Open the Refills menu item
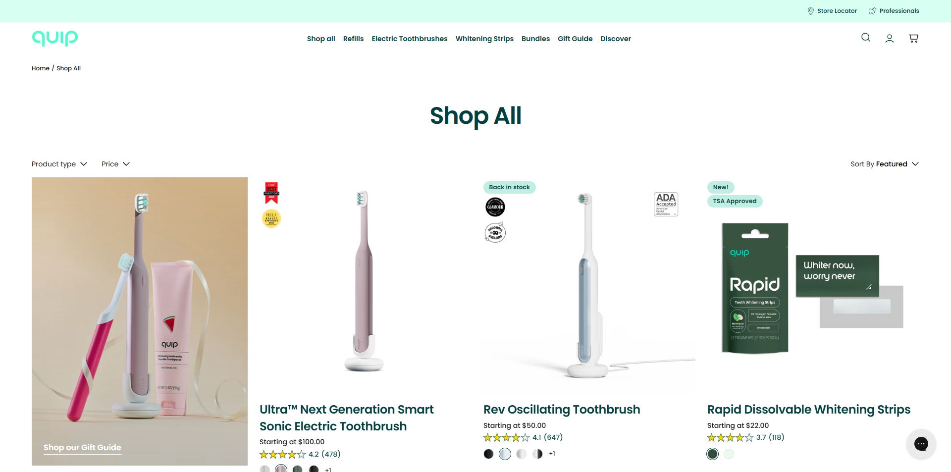951x472 pixels. (x=353, y=39)
